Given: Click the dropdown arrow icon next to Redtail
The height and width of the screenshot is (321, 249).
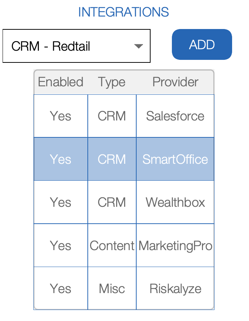Looking at the screenshot, I should click(138, 46).
